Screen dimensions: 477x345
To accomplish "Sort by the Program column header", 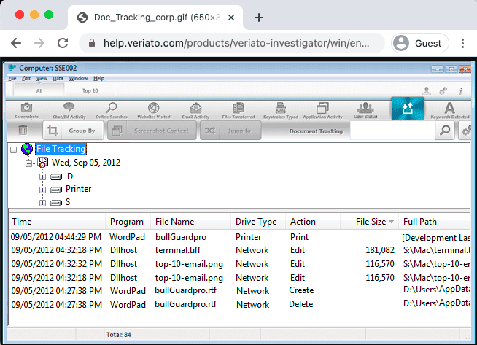I will [127, 222].
